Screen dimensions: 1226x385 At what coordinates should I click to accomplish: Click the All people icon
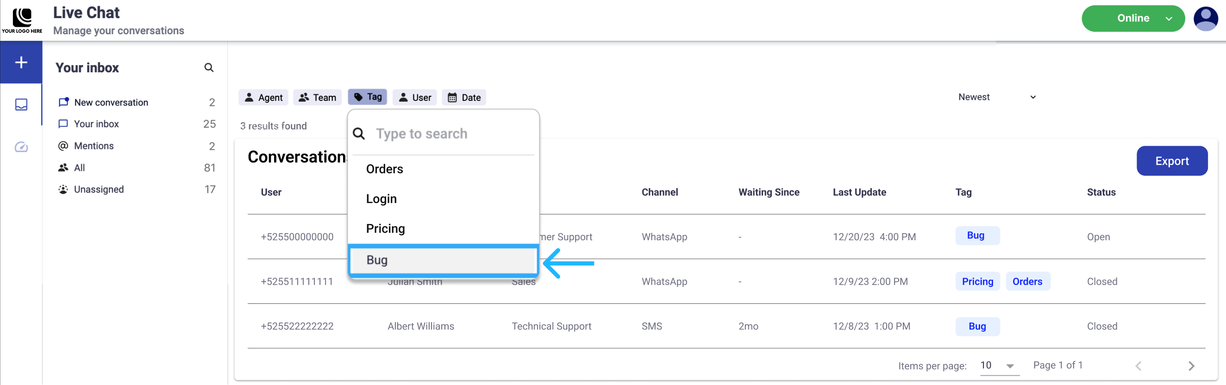click(x=63, y=168)
